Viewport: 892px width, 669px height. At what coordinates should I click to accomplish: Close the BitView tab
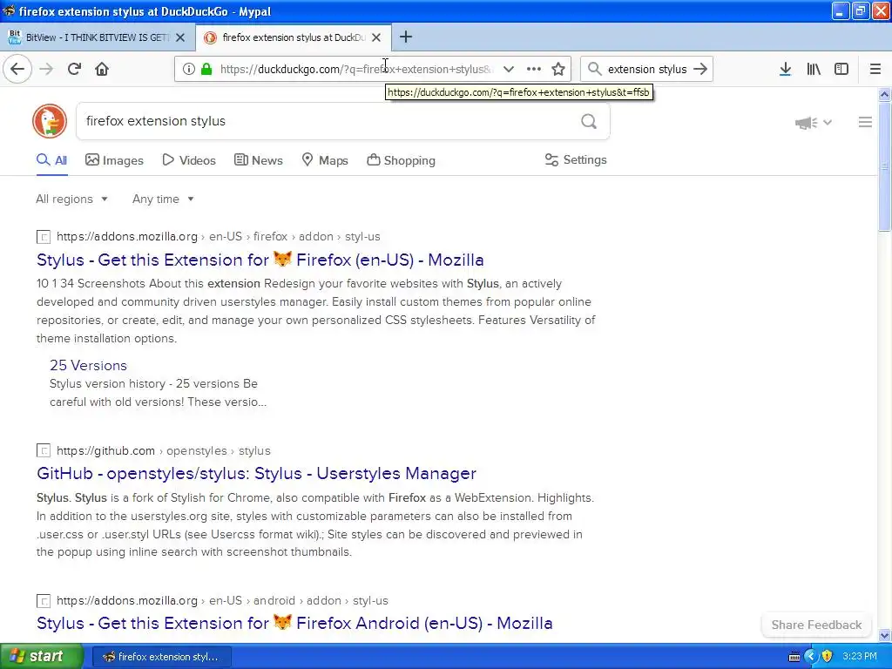pyautogui.click(x=180, y=37)
